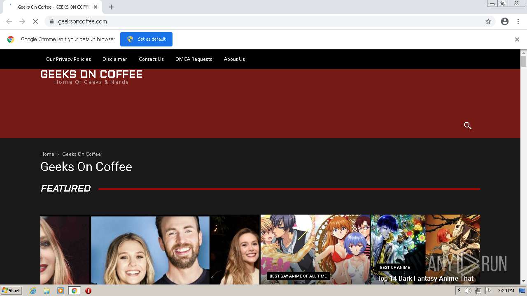Open the Chrome three-dot menu
Viewport: 527px width, 296px height.
[518, 21]
